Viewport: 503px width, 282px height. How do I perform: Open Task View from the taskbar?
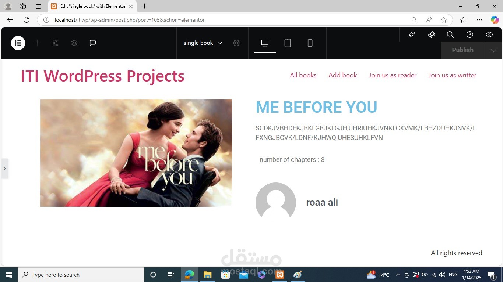click(170, 275)
